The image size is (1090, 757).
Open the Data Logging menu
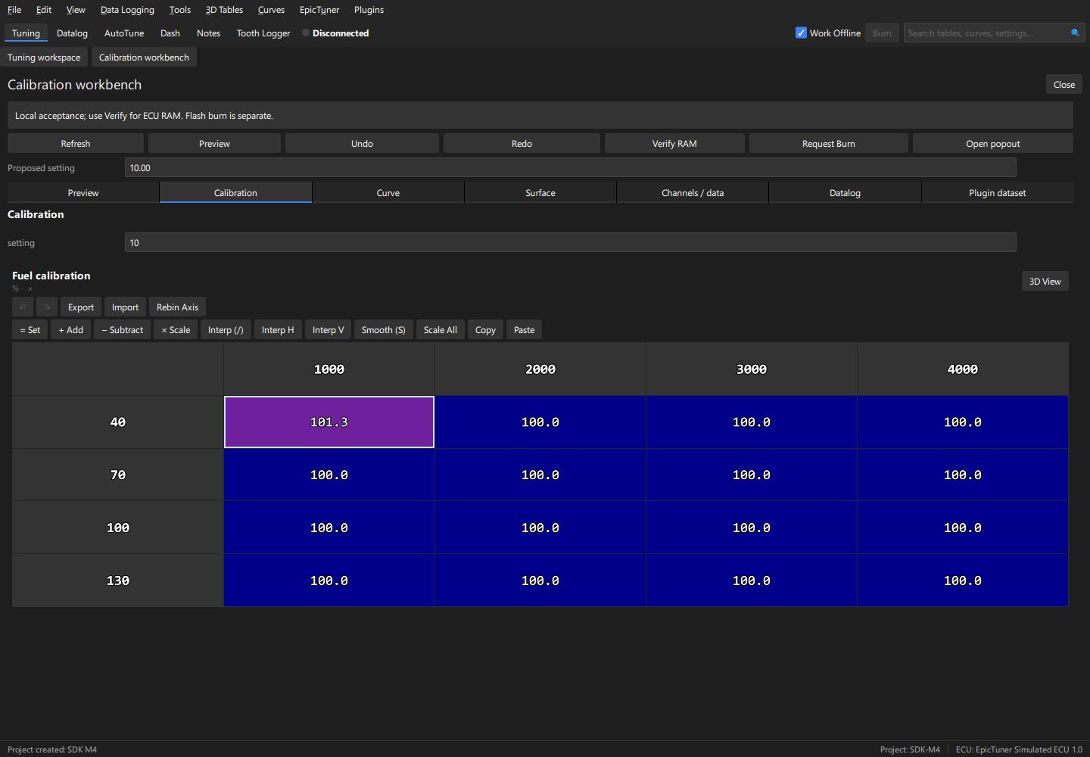(x=127, y=10)
